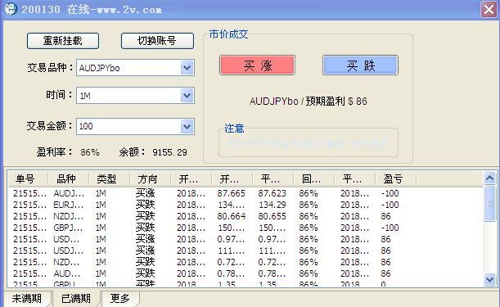Switch to the 更多 tab

click(x=120, y=299)
